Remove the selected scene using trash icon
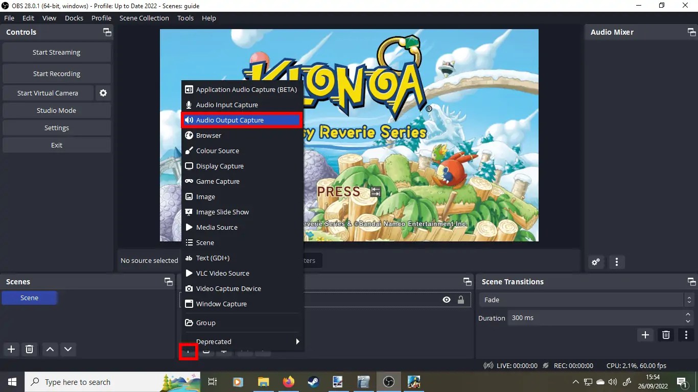Screen dimensions: 698x392 click(x=29, y=350)
